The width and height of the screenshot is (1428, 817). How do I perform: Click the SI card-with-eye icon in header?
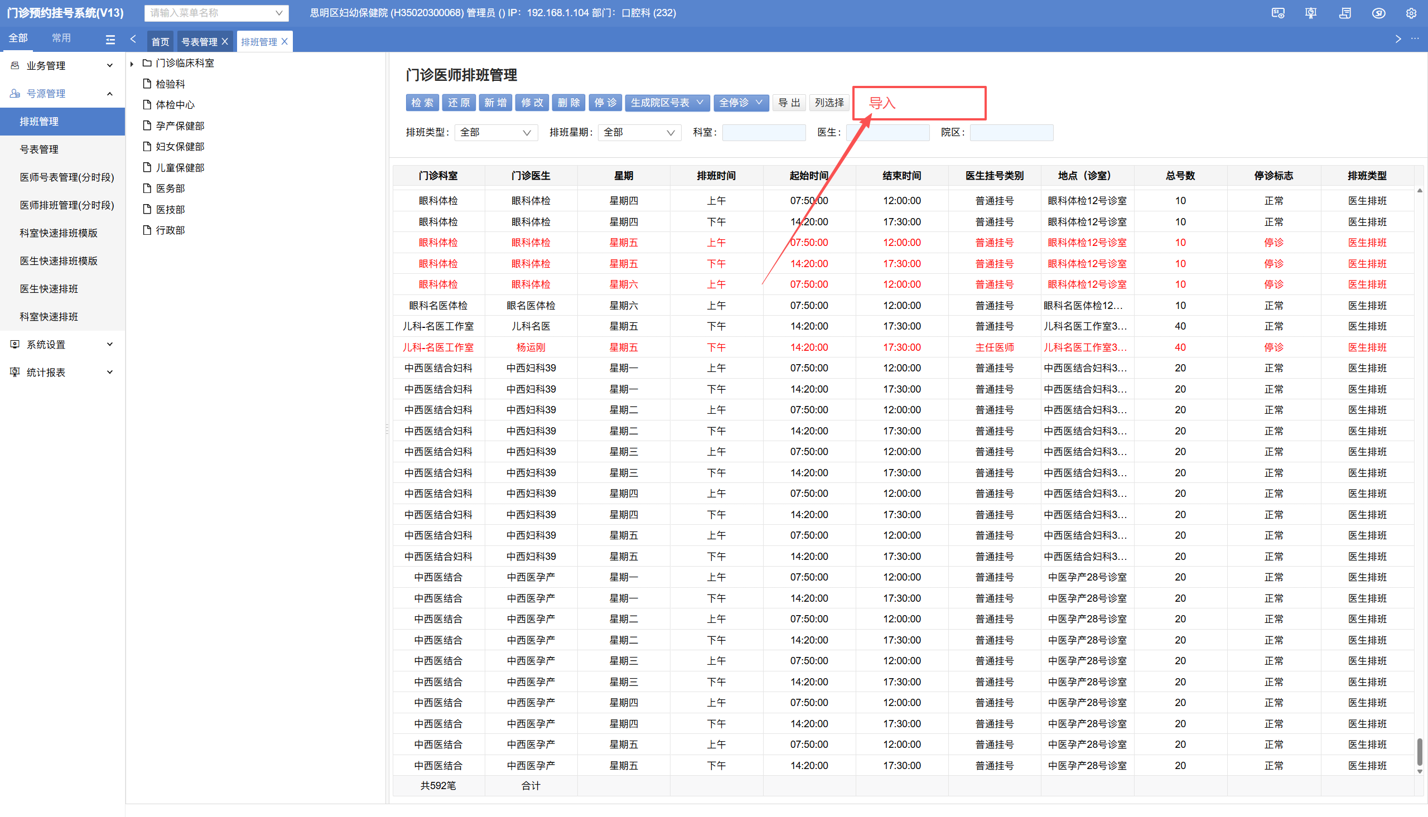[1277, 13]
